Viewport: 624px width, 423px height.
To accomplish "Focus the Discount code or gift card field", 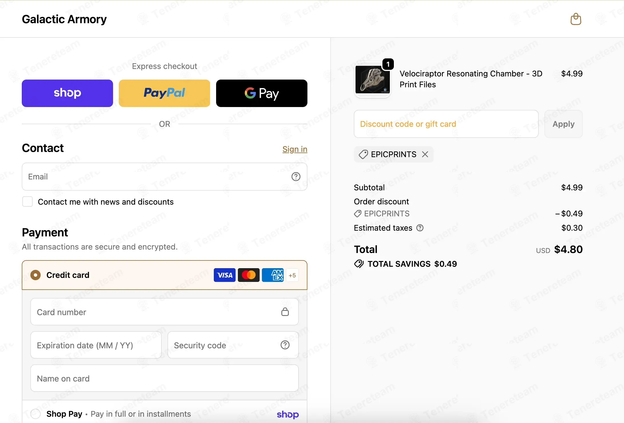I will point(446,124).
